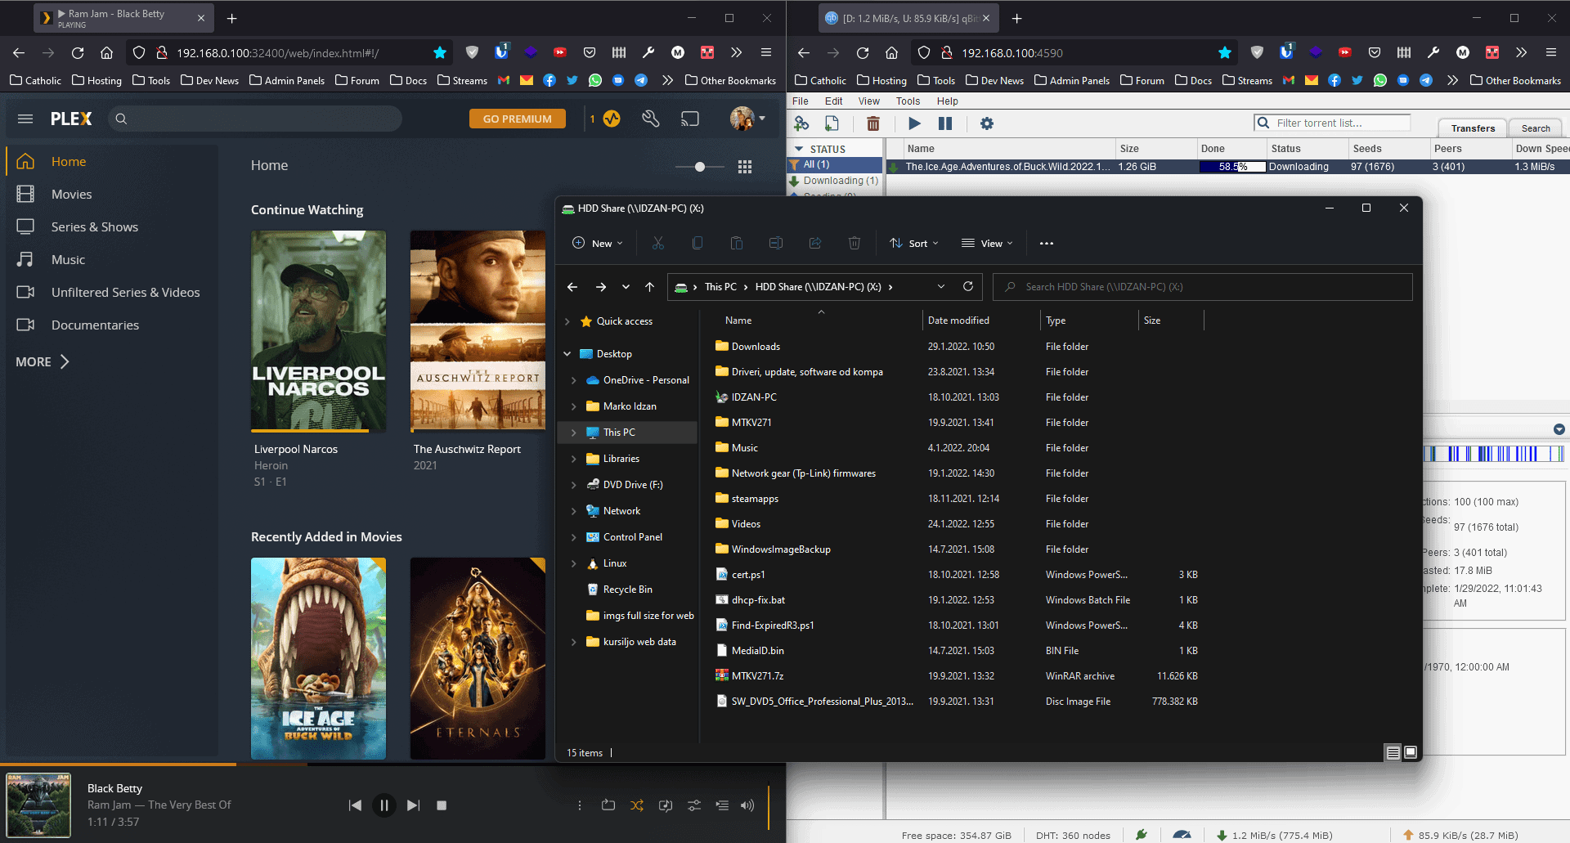Add torrent file in qBittorrent toolbar
This screenshot has width=1570, height=843.
[x=832, y=123]
